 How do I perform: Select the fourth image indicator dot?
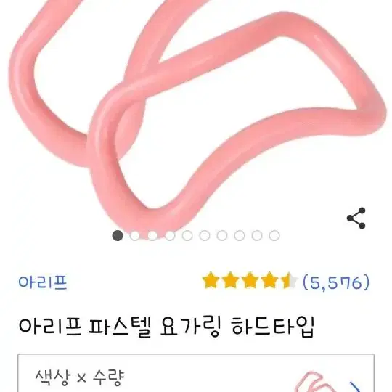point(170,235)
